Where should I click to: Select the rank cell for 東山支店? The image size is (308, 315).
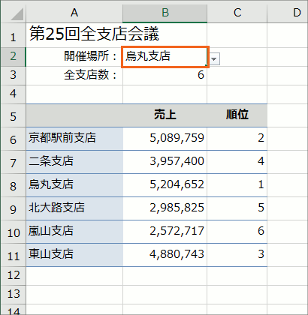[x=237, y=255]
